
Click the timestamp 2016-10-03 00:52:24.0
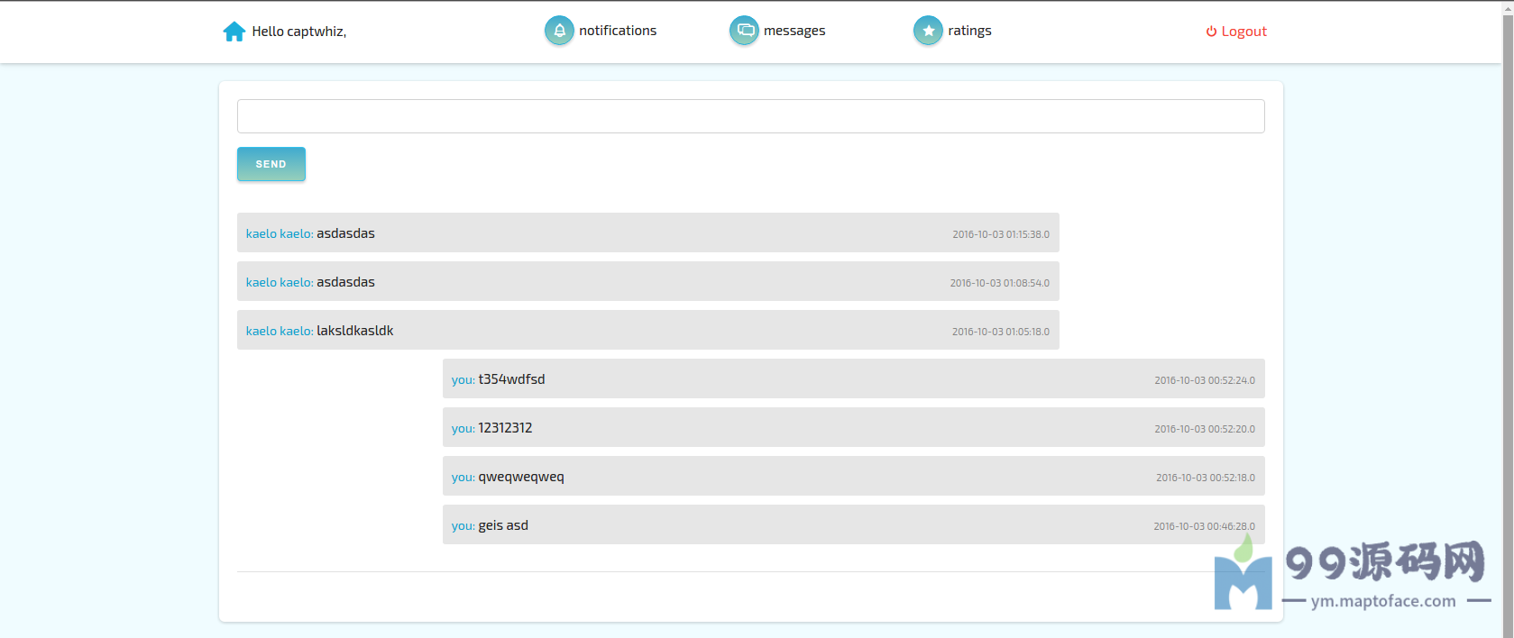coord(1205,380)
